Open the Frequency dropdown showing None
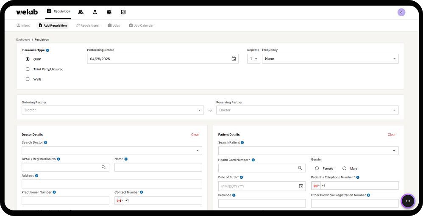Image resolution: width=423 pixels, height=216 pixels. 330,59
